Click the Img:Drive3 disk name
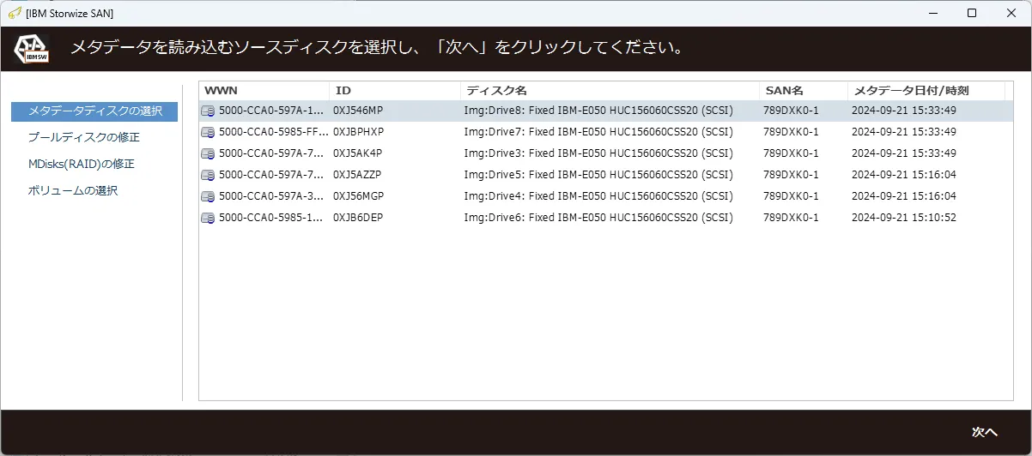Image resolution: width=1032 pixels, height=456 pixels. (x=598, y=153)
